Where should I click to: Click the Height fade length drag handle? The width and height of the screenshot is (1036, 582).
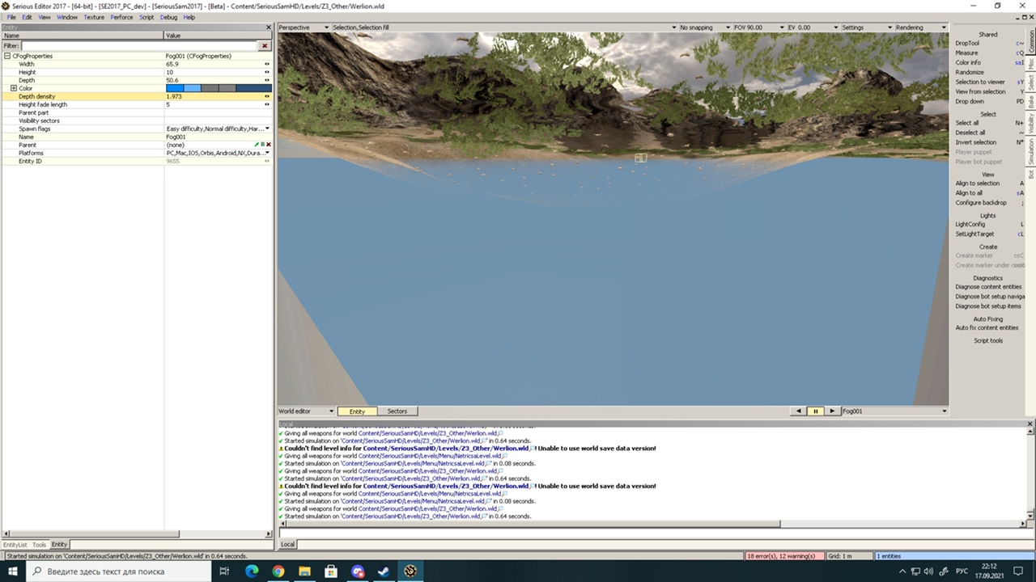267,104
